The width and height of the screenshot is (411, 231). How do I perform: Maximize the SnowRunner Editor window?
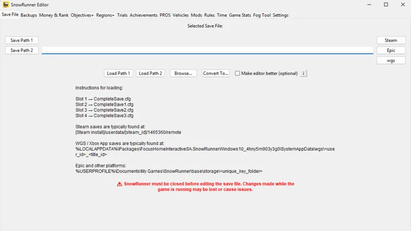[x=386, y=5]
